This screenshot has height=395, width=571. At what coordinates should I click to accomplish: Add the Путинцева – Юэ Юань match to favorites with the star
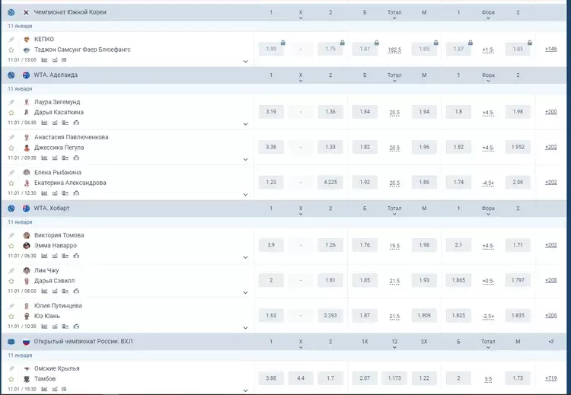pyautogui.click(x=11, y=317)
